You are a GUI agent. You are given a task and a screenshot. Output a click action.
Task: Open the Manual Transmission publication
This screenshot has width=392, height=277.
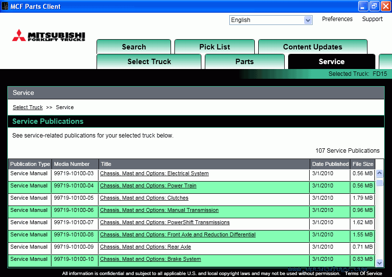(x=159, y=210)
